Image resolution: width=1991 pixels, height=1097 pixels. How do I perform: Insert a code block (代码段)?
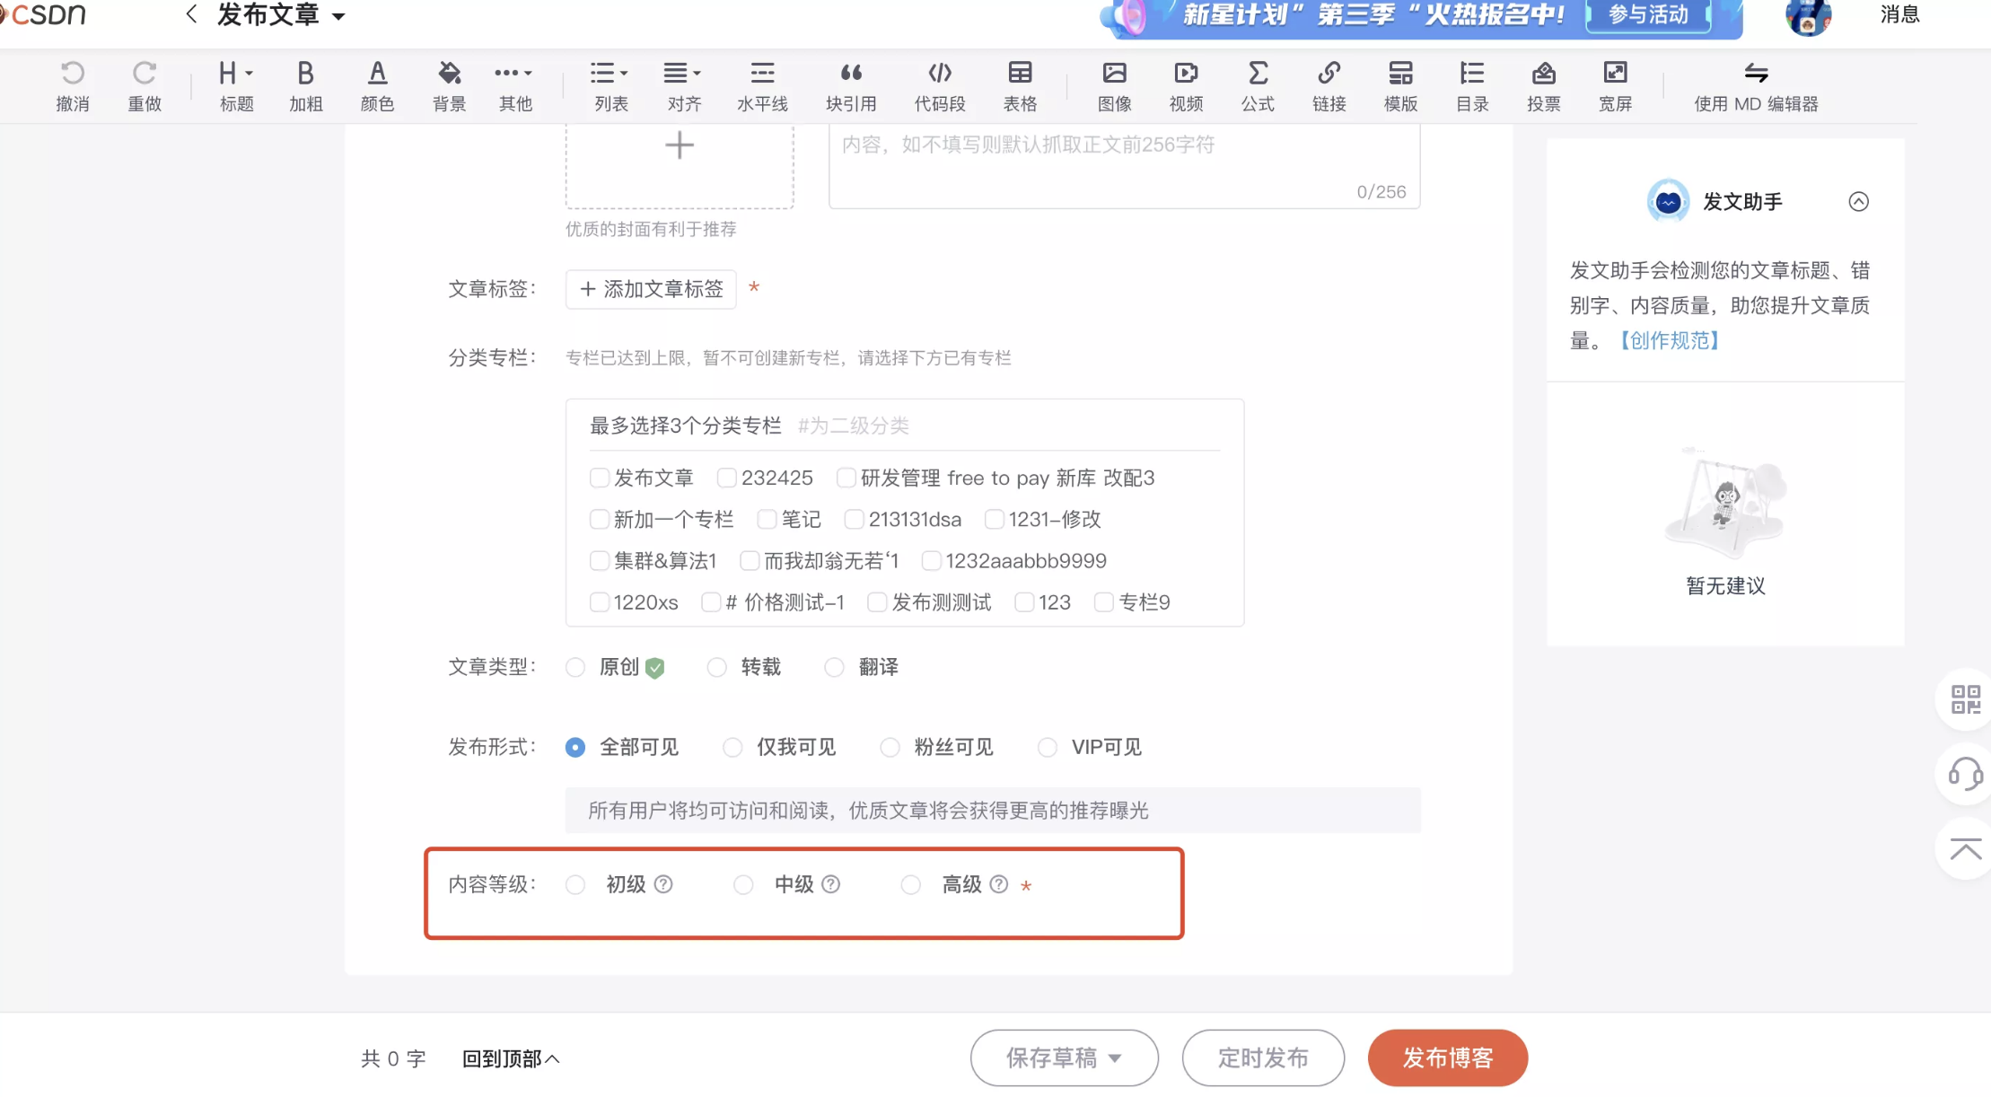939,85
